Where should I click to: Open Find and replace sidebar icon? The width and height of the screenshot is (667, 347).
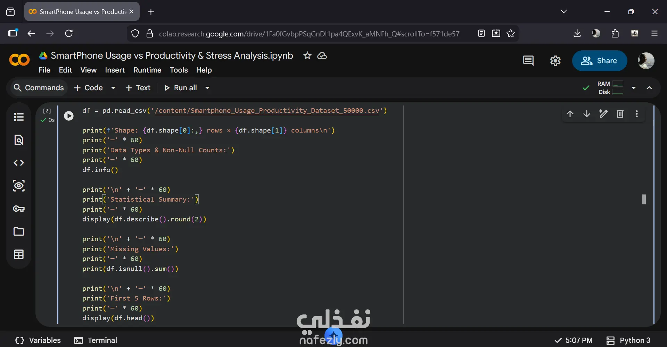19,140
